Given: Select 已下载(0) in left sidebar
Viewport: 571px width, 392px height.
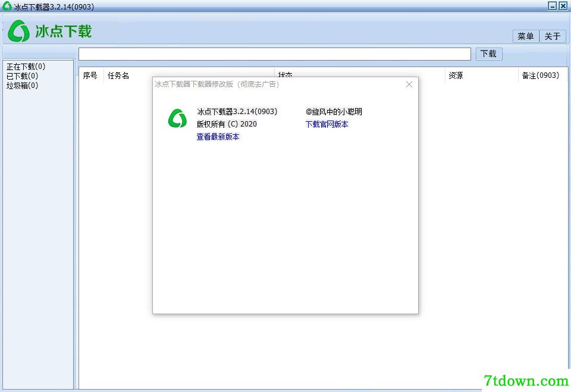Looking at the screenshot, I should [x=22, y=76].
